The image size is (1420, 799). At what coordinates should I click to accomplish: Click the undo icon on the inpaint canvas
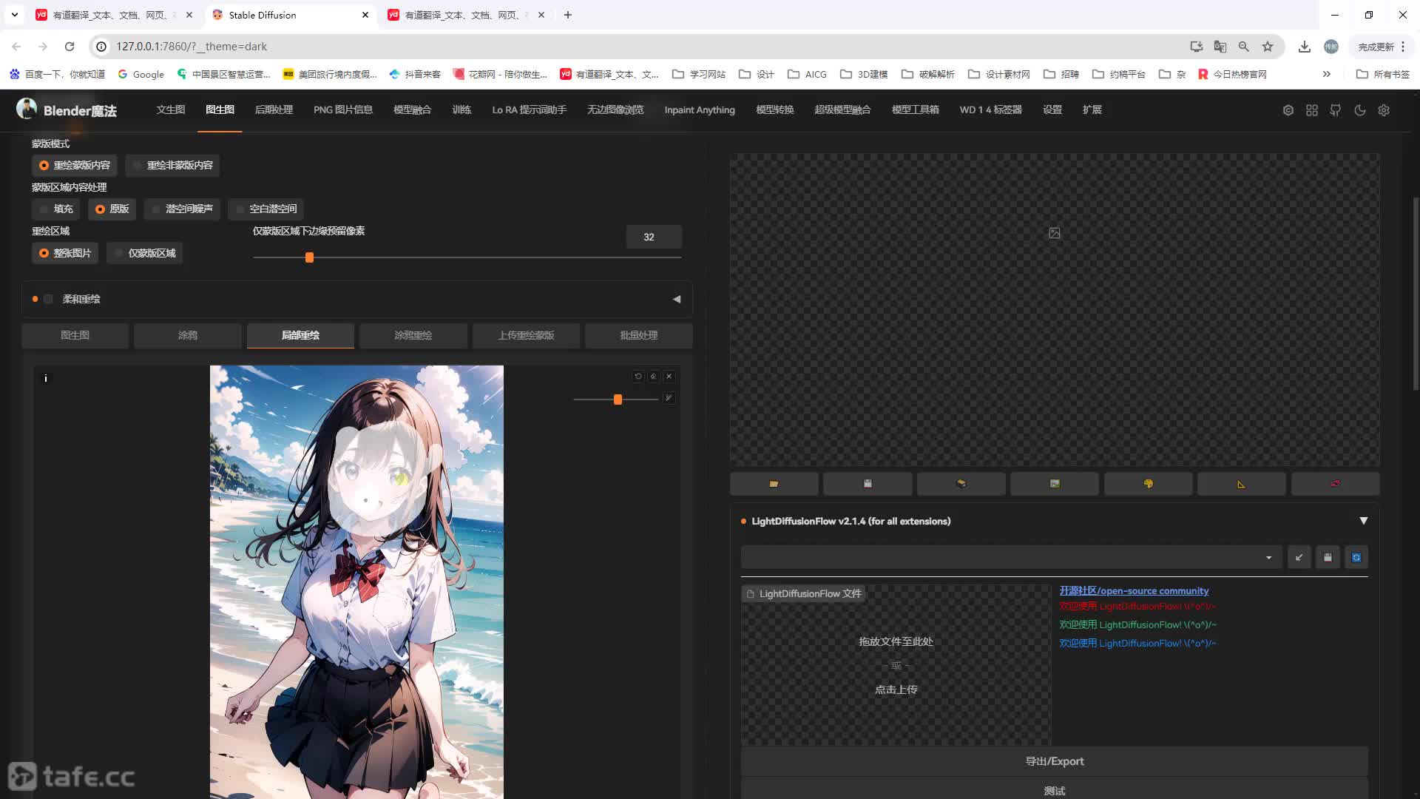[x=638, y=377]
